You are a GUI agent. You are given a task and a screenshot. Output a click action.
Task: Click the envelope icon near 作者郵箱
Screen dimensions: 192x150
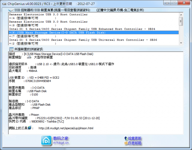click(126, 143)
